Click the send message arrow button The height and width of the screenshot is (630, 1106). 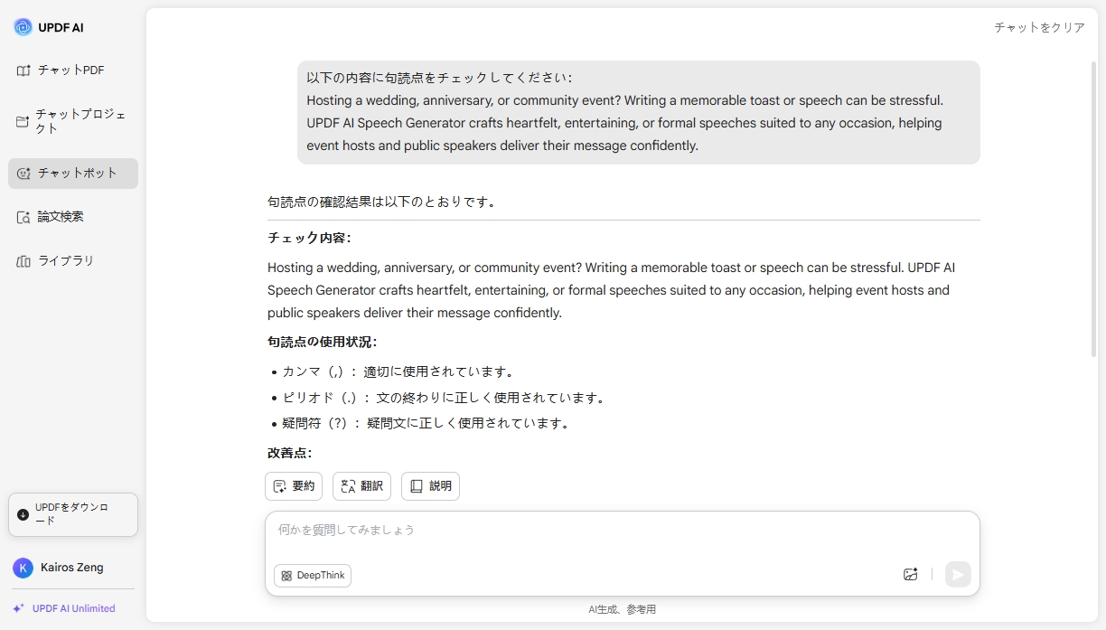(958, 574)
